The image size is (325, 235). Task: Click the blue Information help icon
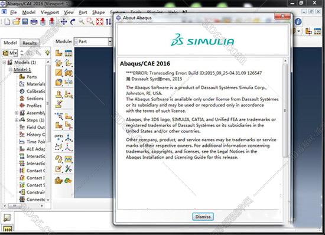[x=298, y=21]
